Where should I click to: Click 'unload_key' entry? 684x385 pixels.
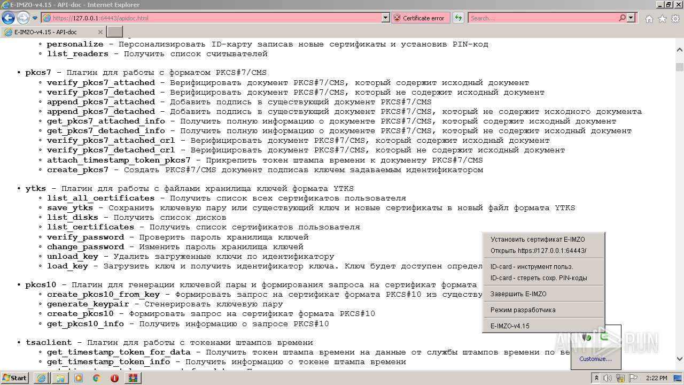(73, 257)
